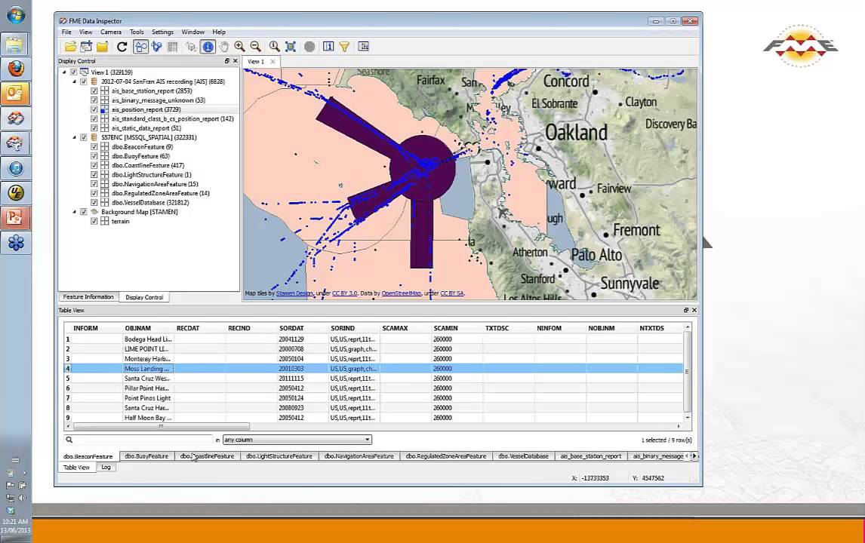Toggle the dbo.VesselDatabase checkbox

(x=94, y=203)
